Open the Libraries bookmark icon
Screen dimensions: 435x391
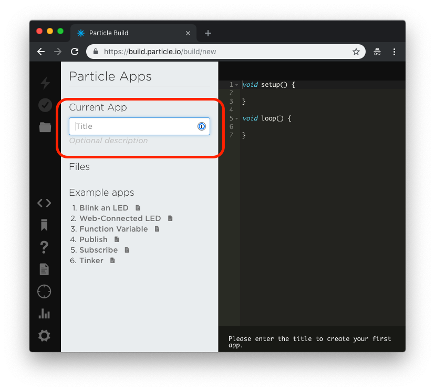point(44,225)
